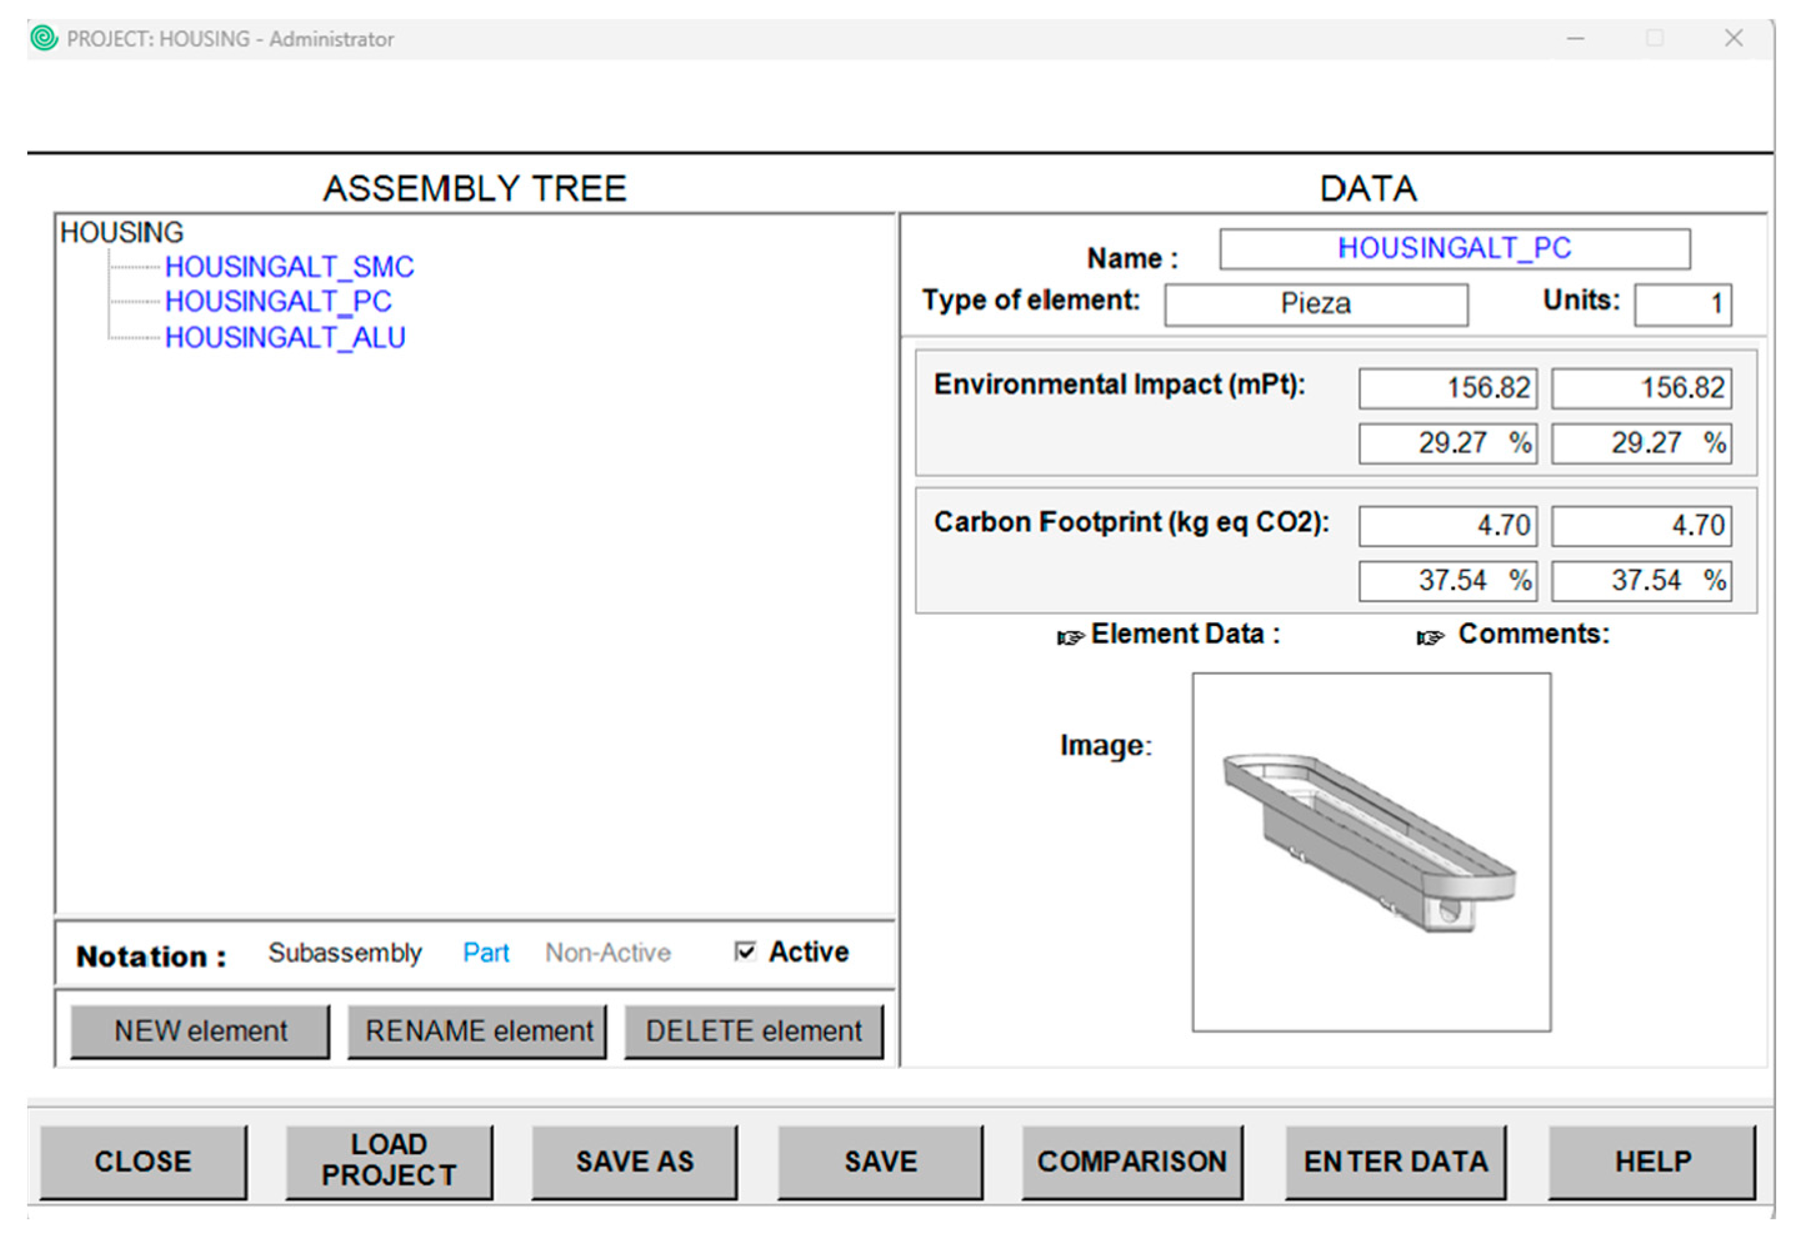This screenshot has width=1799, height=1239.
Task: Click the SAVE AS button
Action: [634, 1162]
